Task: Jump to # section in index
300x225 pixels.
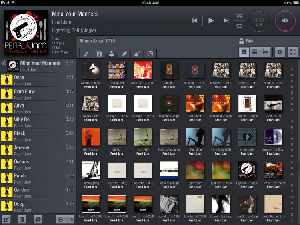Action: tap(292, 221)
